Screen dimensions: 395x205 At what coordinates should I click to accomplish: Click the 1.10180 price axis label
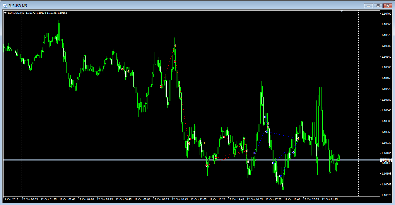pyautogui.click(x=387, y=153)
